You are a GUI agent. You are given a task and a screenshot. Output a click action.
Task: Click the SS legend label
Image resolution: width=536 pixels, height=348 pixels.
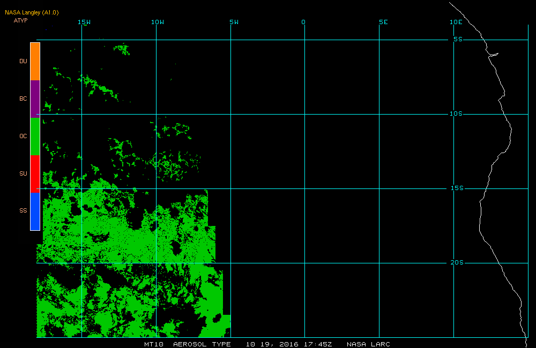[23, 210]
